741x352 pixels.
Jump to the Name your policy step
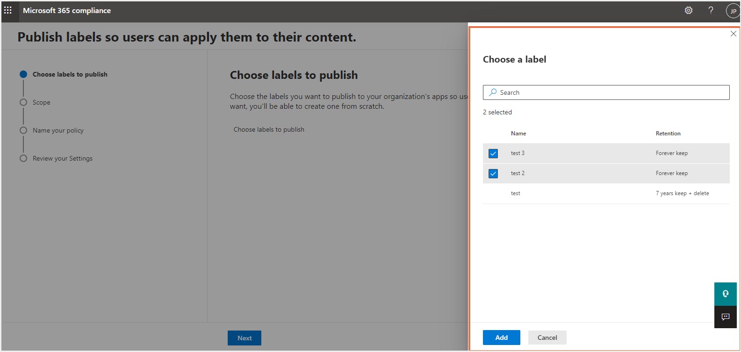tap(58, 130)
